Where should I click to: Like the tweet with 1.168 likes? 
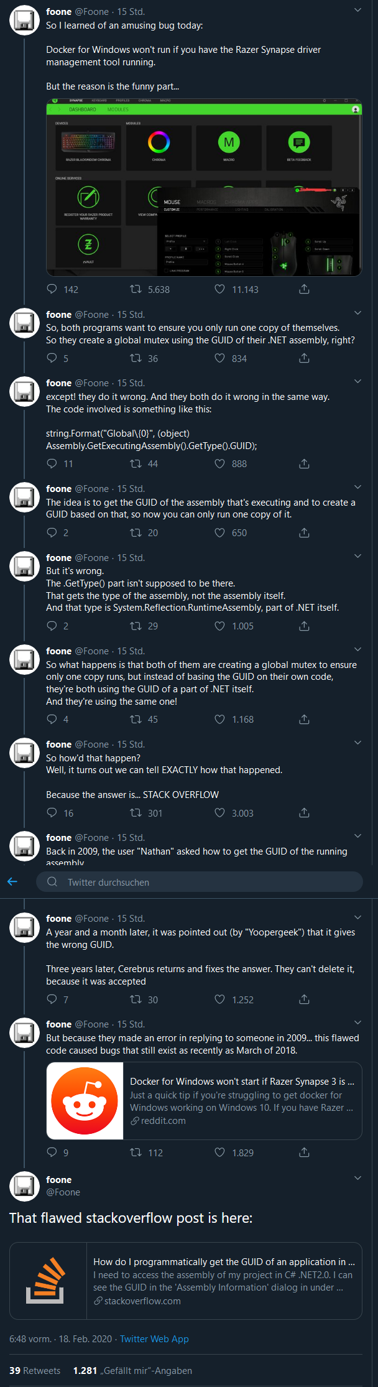tap(219, 720)
